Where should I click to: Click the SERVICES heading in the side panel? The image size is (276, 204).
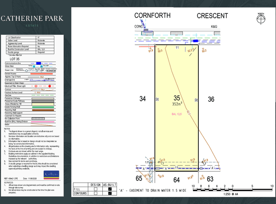tap(8, 183)
